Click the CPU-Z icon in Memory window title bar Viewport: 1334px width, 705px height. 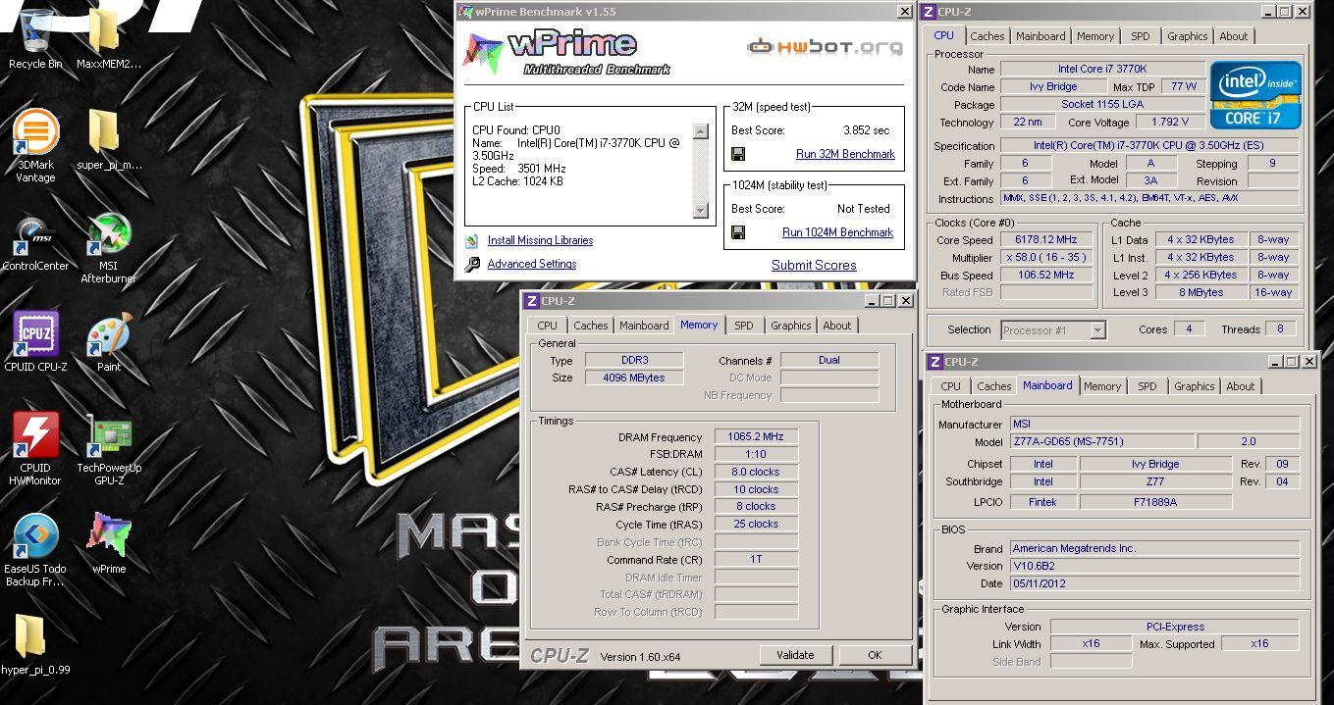pyautogui.click(x=531, y=301)
